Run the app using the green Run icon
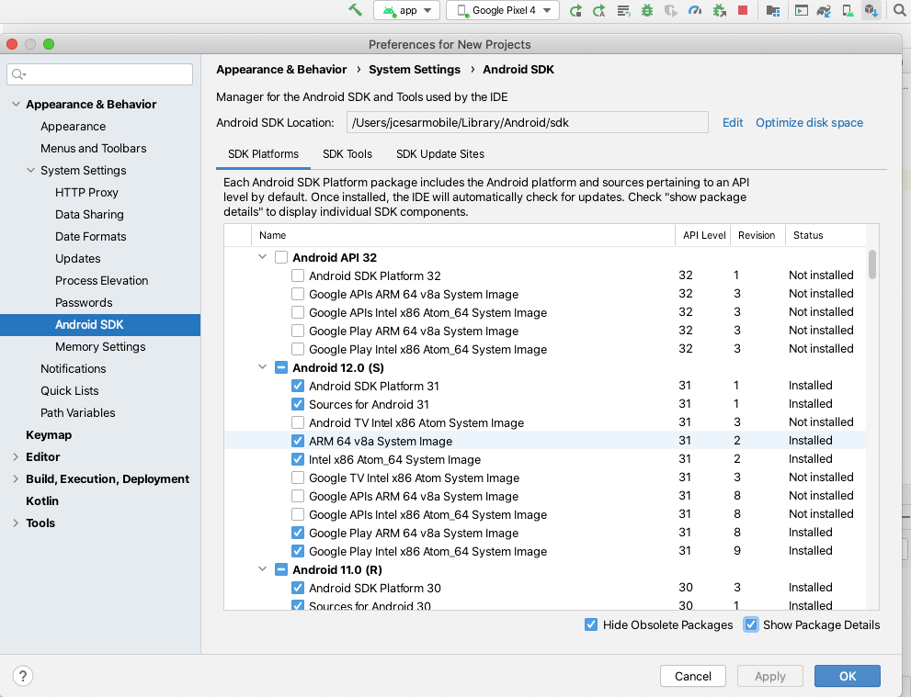Viewport: 911px width, 697px height. 576,10
